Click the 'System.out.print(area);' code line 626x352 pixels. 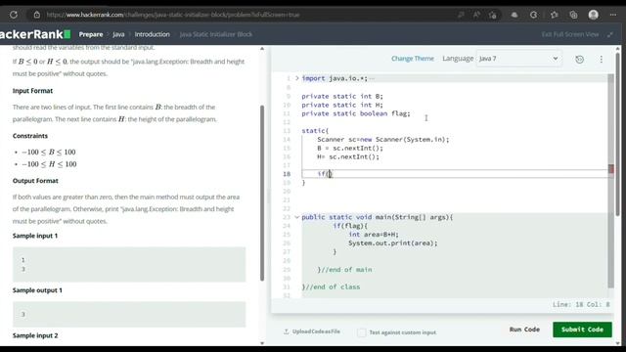coord(393,243)
